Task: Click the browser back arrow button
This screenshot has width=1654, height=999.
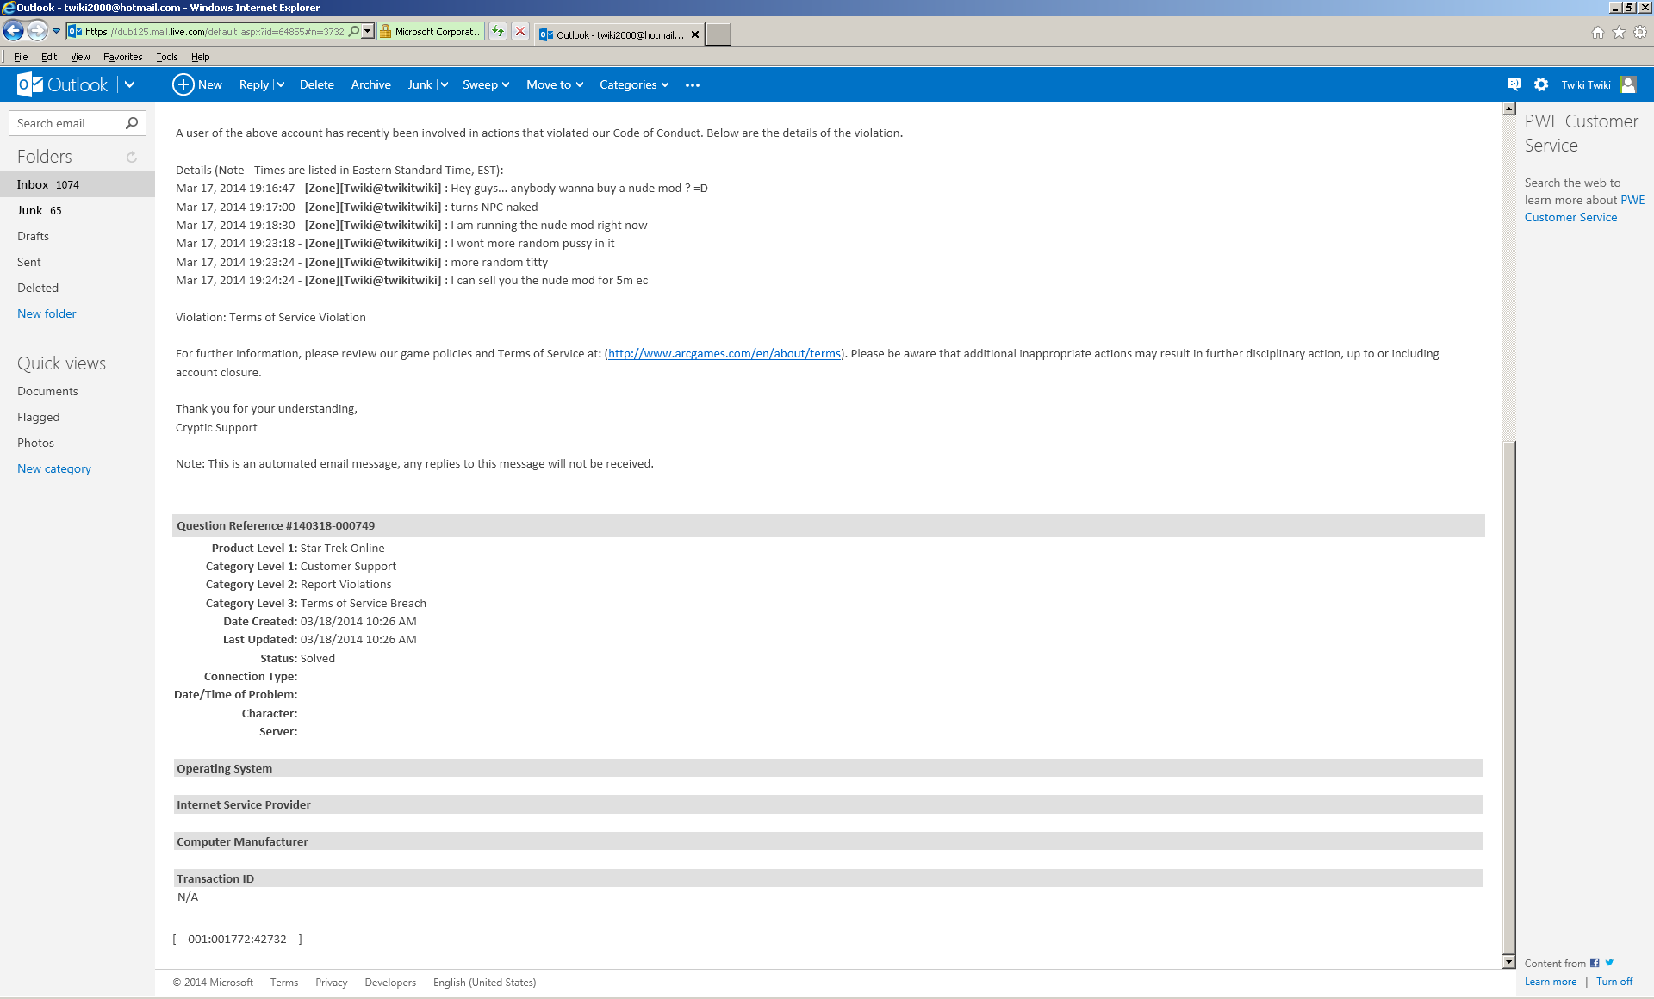Action: point(14,32)
